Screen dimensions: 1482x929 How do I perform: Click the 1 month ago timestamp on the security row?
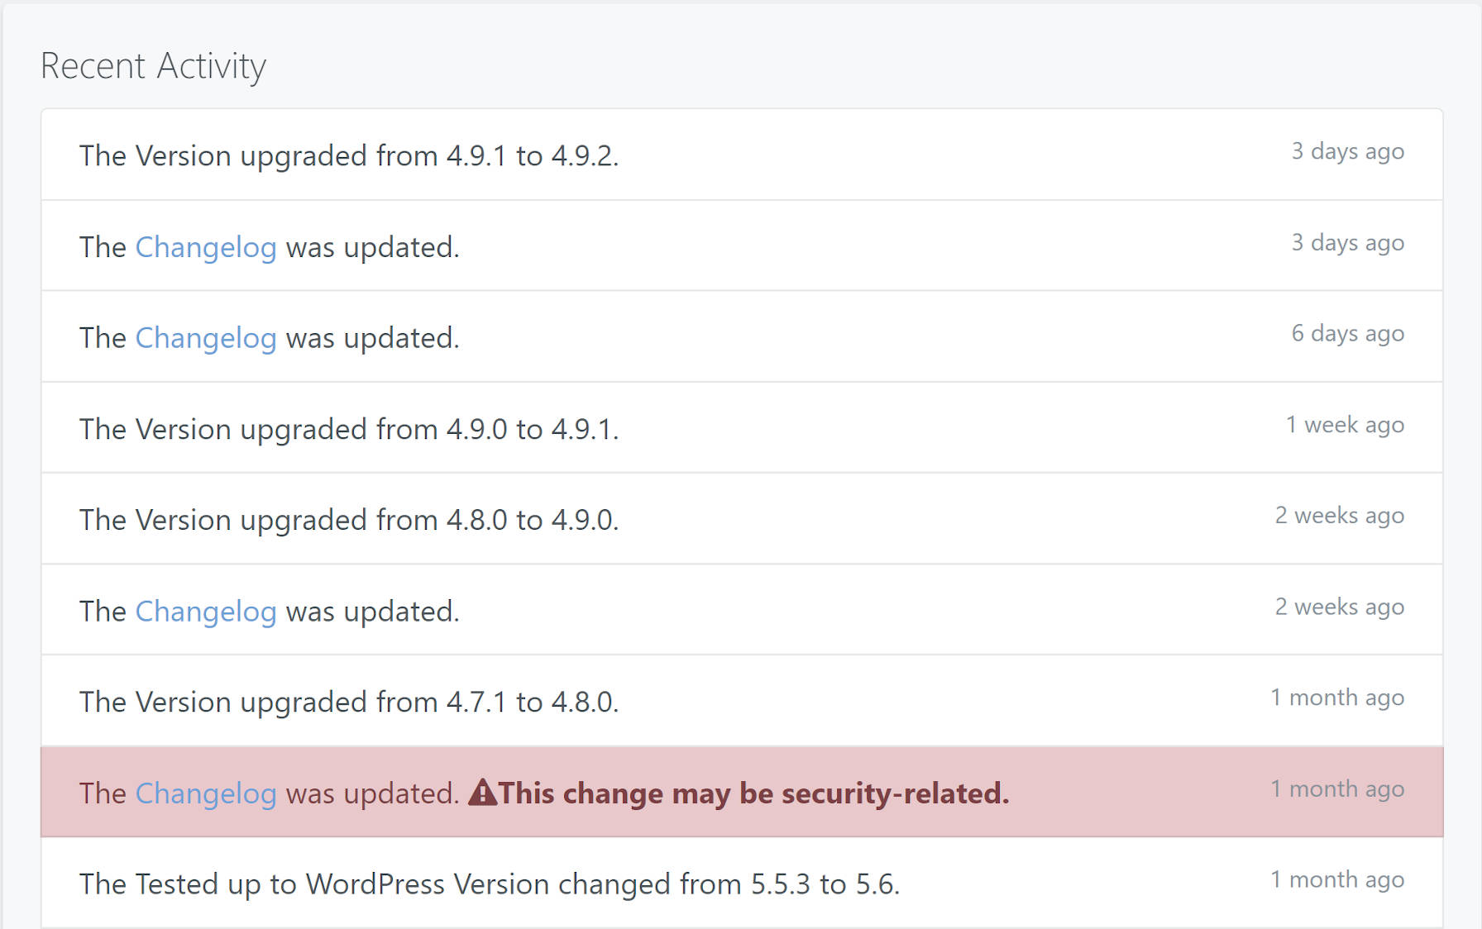pos(1337,788)
